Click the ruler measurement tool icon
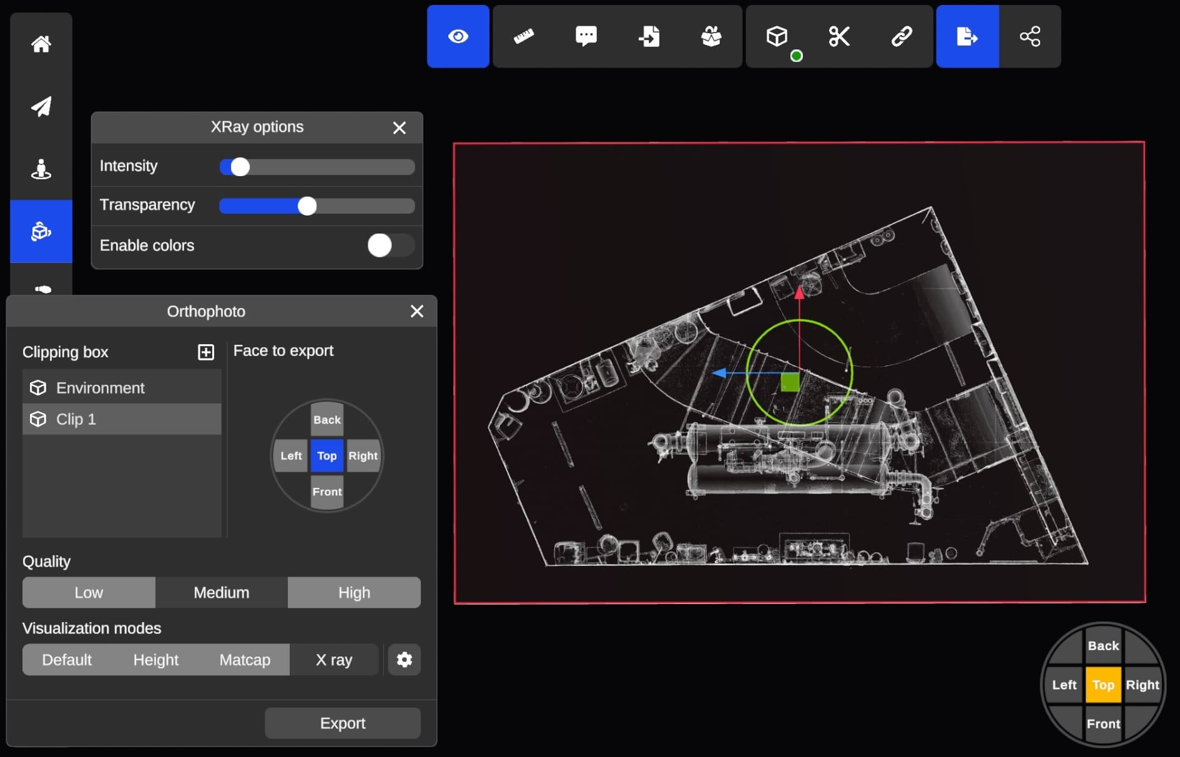The width and height of the screenshot is (1180, 757). pyautogui.click(x=523, y=37)
